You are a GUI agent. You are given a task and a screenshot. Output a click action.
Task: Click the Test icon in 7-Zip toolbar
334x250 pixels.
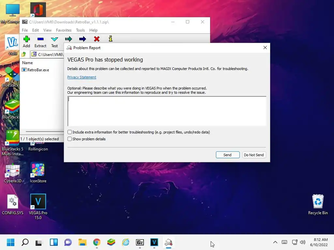[54, 42]
